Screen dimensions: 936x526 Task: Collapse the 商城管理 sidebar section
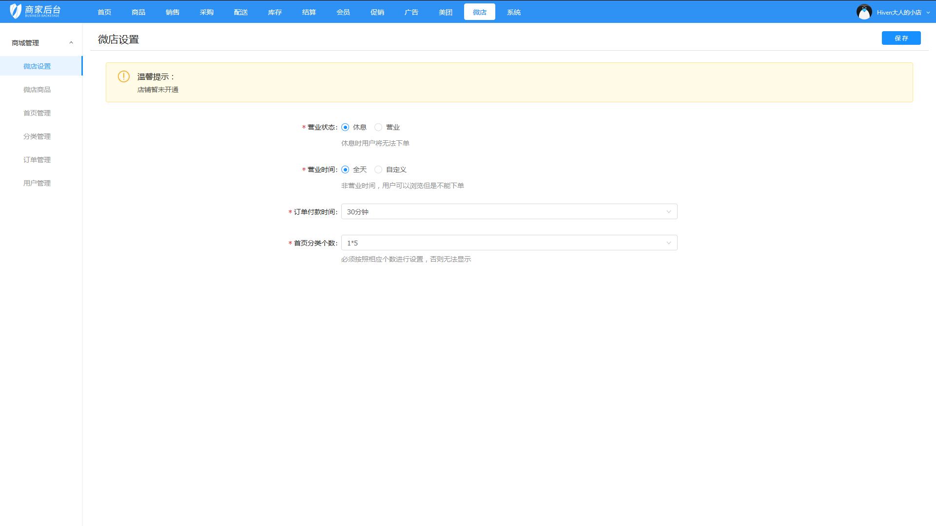pyautogui.click(x=72, y=42)
